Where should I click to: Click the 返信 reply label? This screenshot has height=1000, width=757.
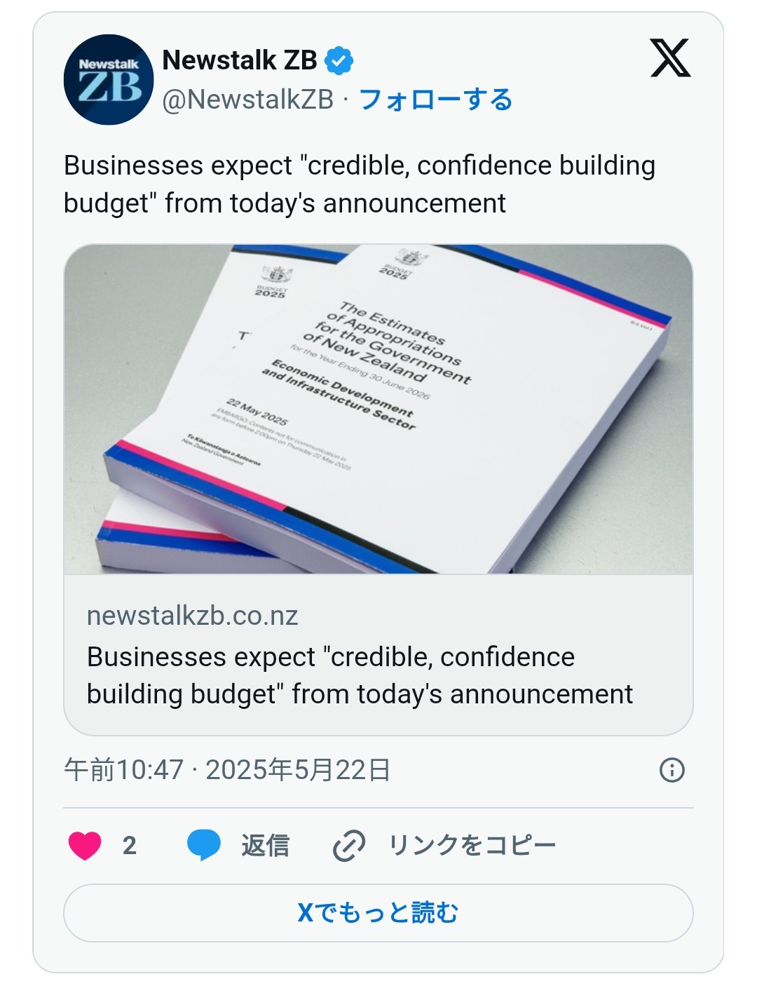click(265, 846)
